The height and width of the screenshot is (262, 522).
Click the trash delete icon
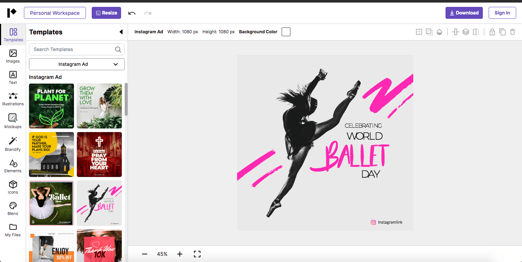(x=513, y=32)
